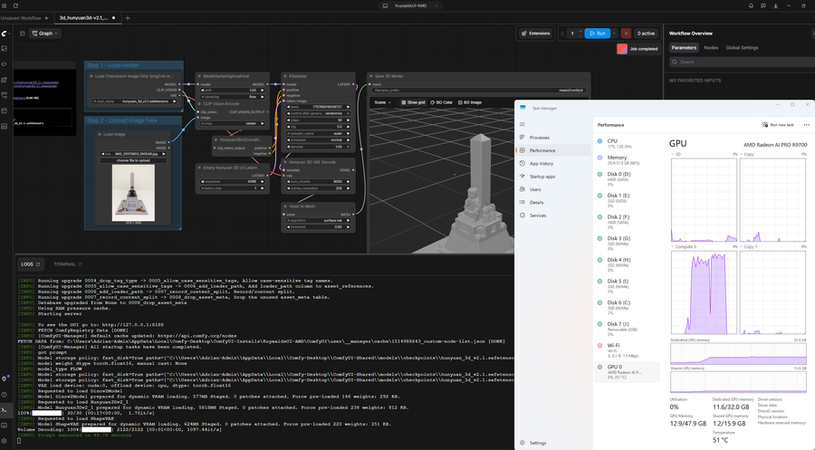Viewport: 815px width, 450px height.
Task: Toggle collapse dot of ModelSamplingAuraFlow node
Action: point(198,76)
